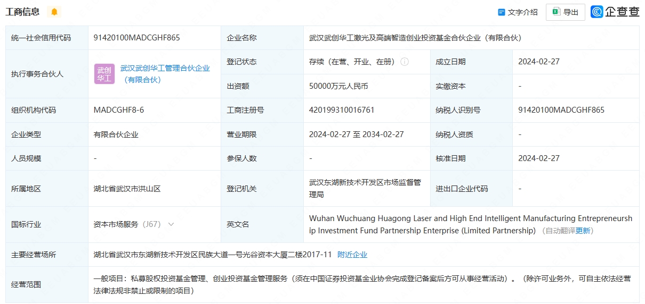The width and height of the screenshot is (645, 304).
Task: Click the 文字介绍 document icon
Action: (501, 12)
